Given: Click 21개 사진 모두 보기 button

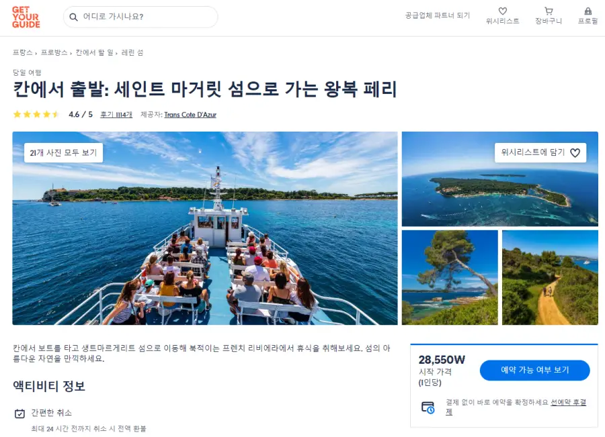Looking at the screenshot, I should [64, 152].
